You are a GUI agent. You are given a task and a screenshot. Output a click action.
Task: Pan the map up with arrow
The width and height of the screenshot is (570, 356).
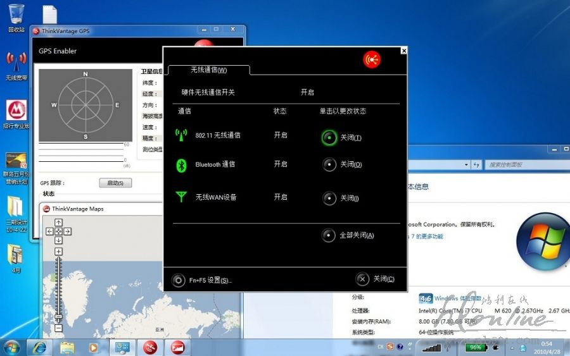[x=58, y=223]
